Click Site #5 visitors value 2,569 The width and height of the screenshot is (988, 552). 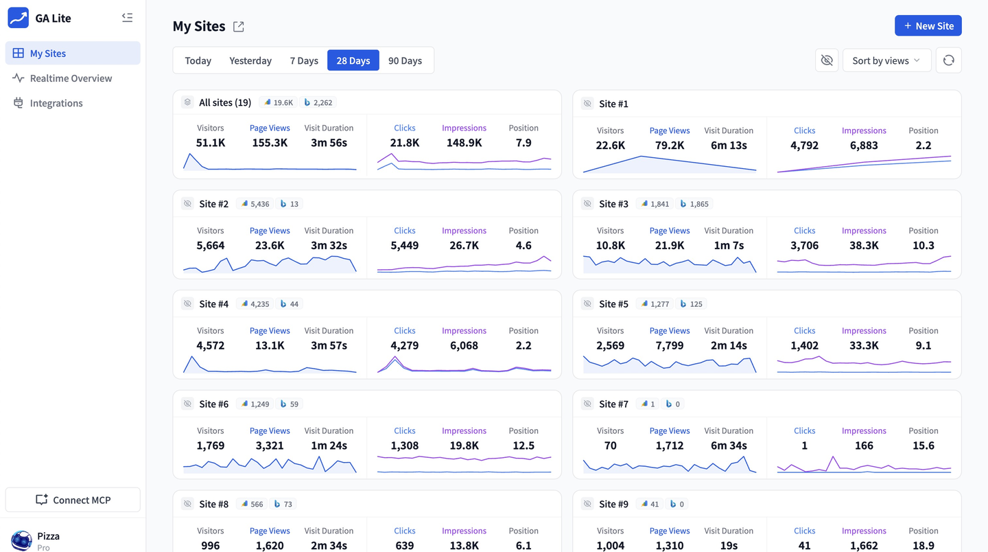coord(610,345)
